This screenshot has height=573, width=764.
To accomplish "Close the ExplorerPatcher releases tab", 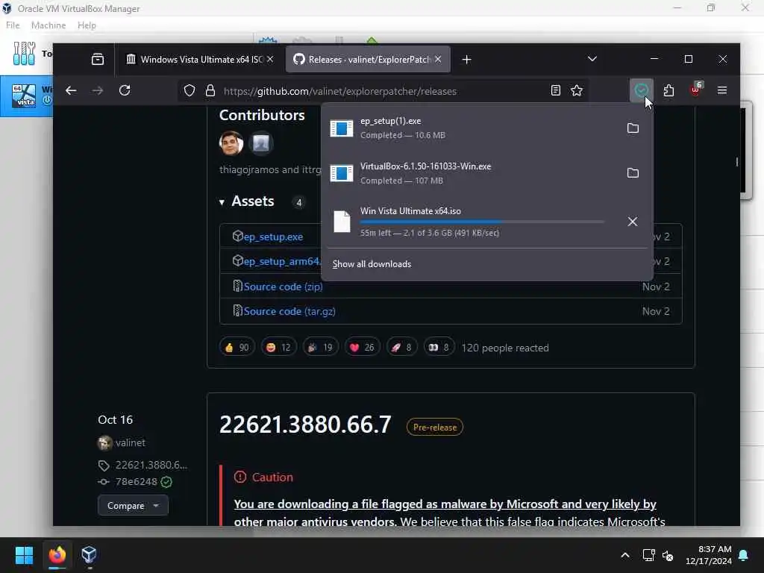I will point(438,60).
